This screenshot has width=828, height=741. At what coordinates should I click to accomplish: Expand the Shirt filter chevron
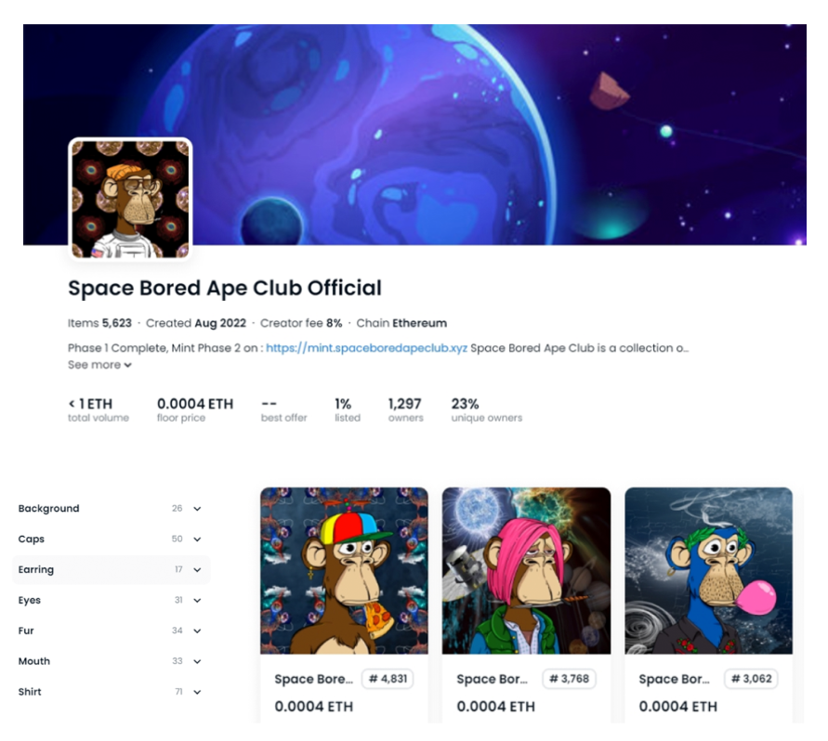(x=197, y=693)
